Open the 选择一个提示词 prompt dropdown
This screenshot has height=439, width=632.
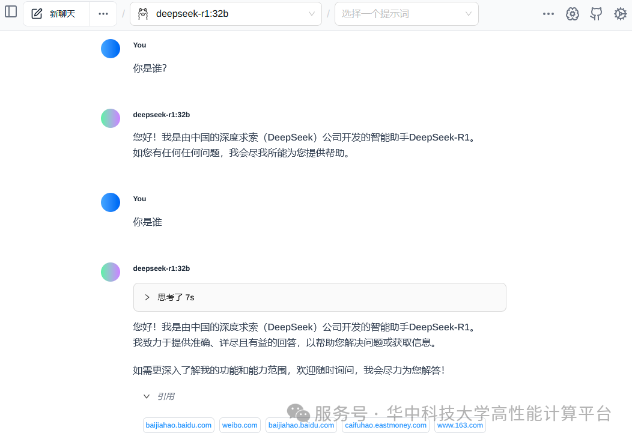coord(407,14)
